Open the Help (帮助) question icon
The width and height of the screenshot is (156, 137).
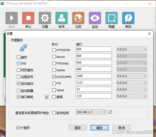coord(128,18)
